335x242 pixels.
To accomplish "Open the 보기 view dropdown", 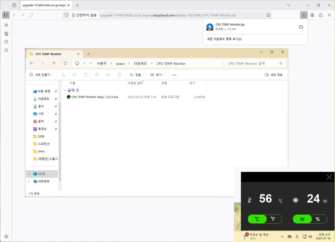I will (x=157, y=75).
